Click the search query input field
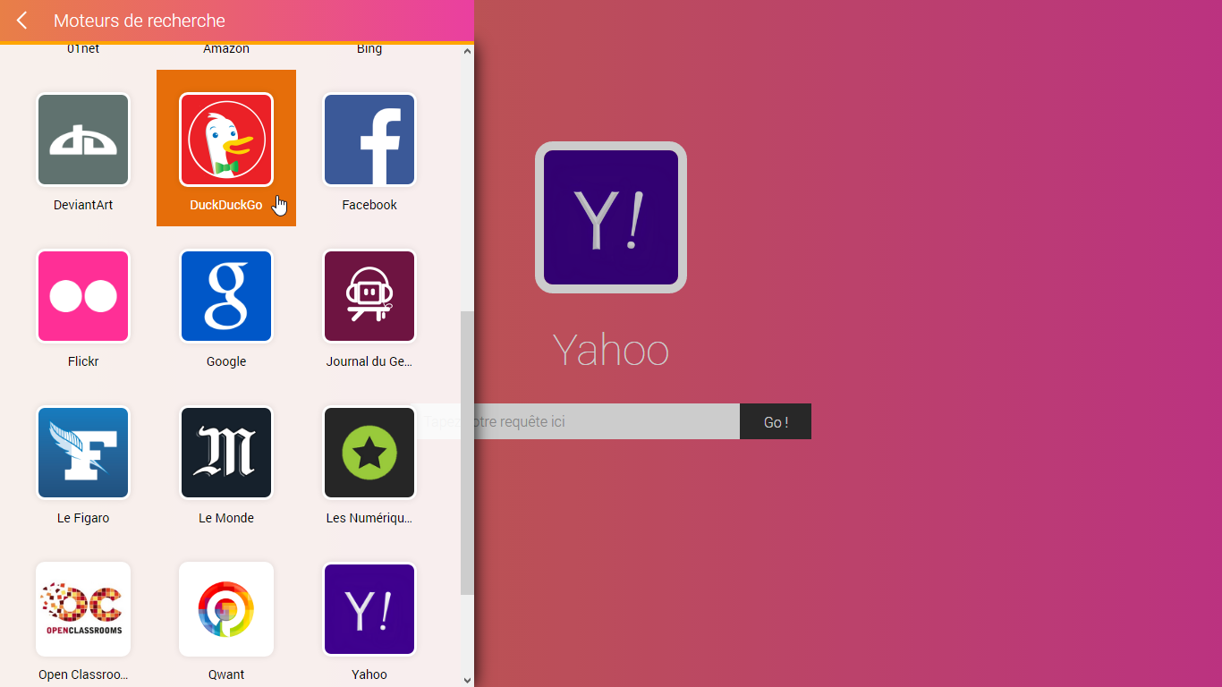This screenshot has height=687, width=1222. 608,421
